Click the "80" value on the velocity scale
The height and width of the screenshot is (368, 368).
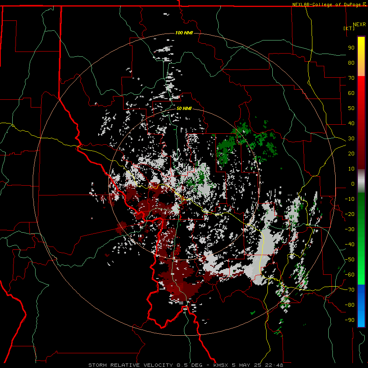click(351, 63)
